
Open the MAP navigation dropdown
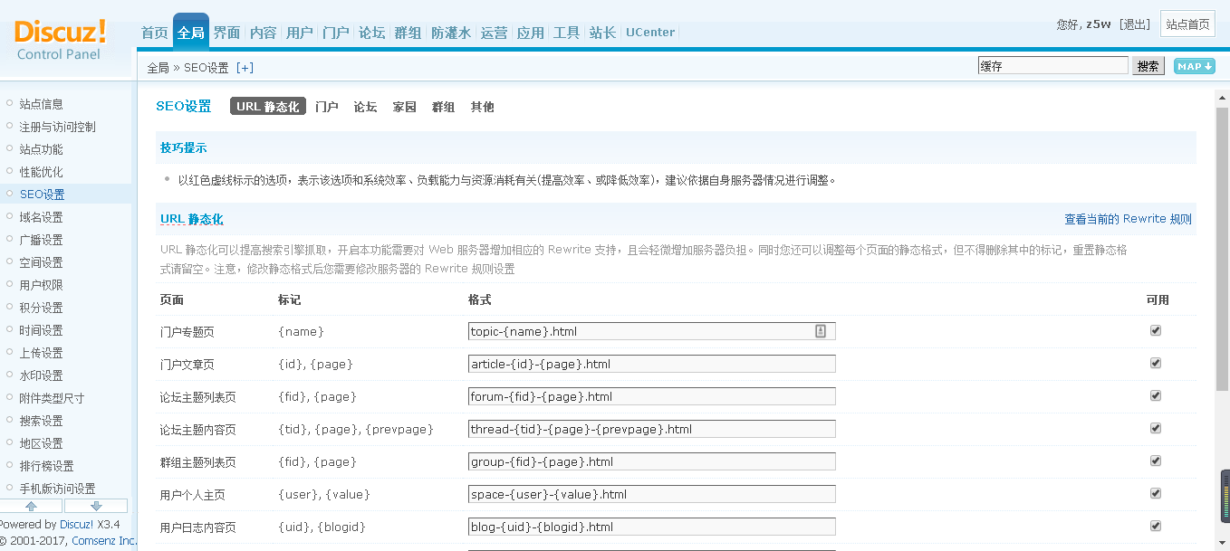[1194, 66]
